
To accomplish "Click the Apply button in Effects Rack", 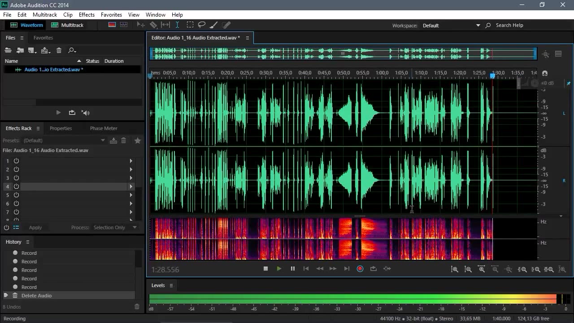I will click(35, 227).
